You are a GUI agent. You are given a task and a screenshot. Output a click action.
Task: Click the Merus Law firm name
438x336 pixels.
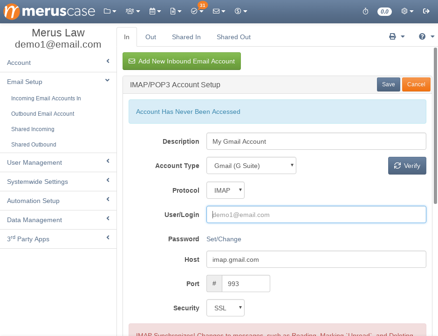pyautogui.click(x=58, y=33)
